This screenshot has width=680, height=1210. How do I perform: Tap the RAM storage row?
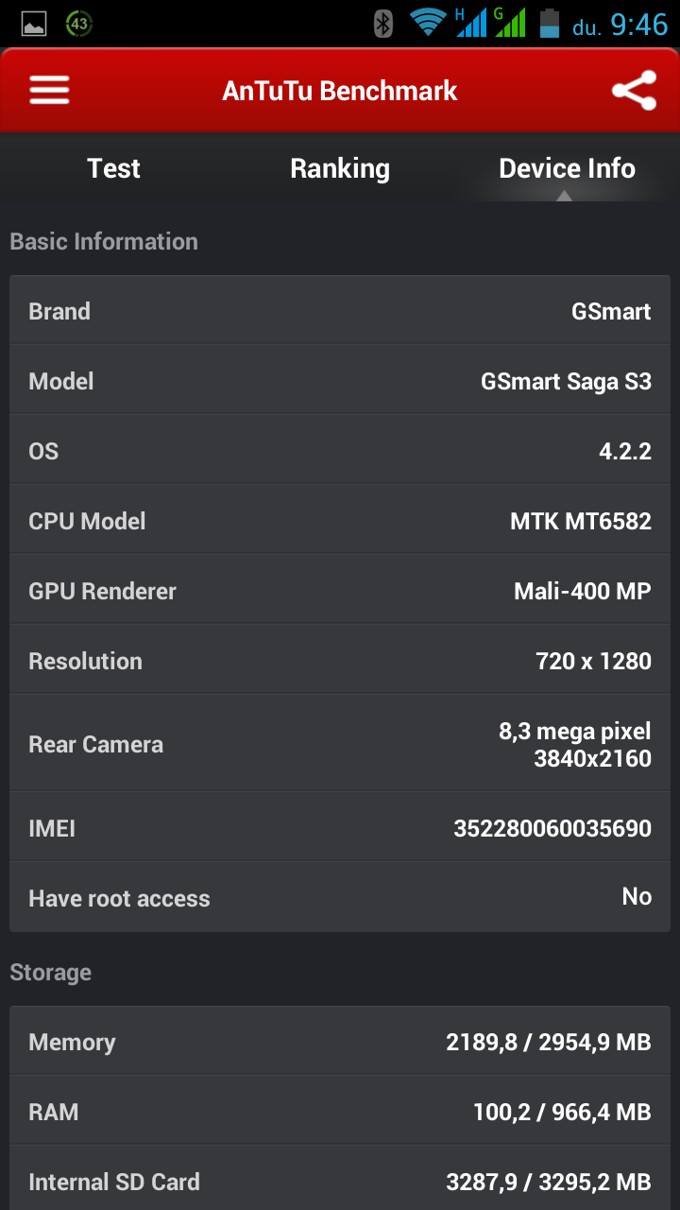[x=340, y=1112]
